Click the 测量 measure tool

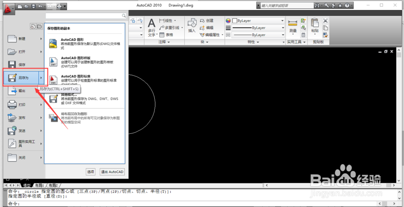point(293,27)
